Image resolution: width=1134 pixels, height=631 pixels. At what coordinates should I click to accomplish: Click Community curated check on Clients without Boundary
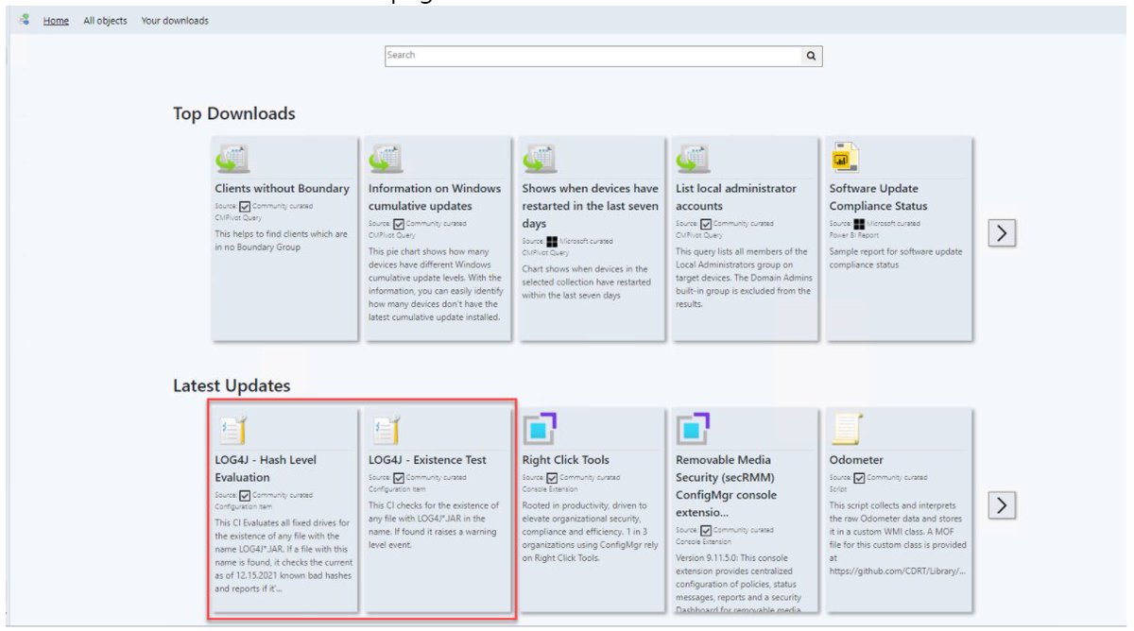coord(245,206)
